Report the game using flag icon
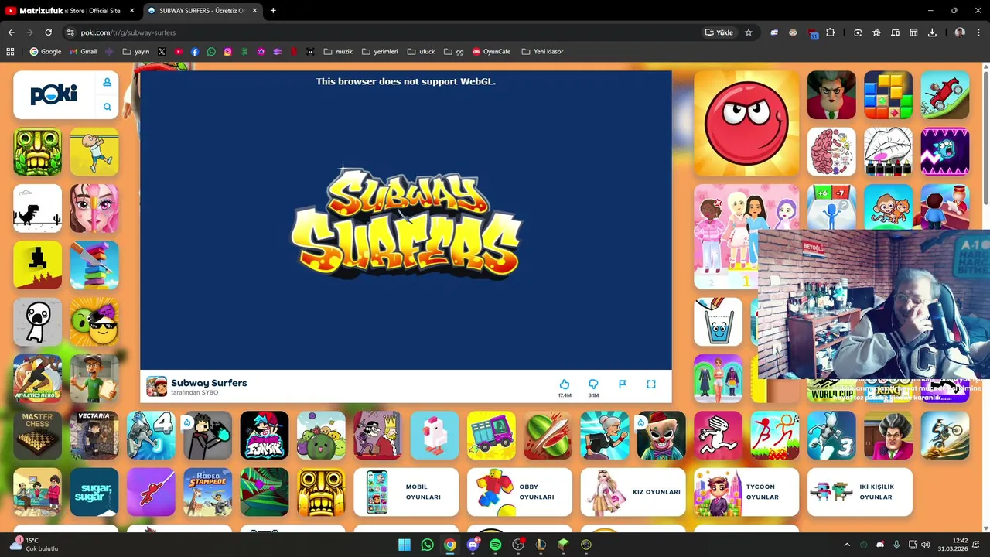The height and width of the screenshot is (557, 990). point(623,384)
